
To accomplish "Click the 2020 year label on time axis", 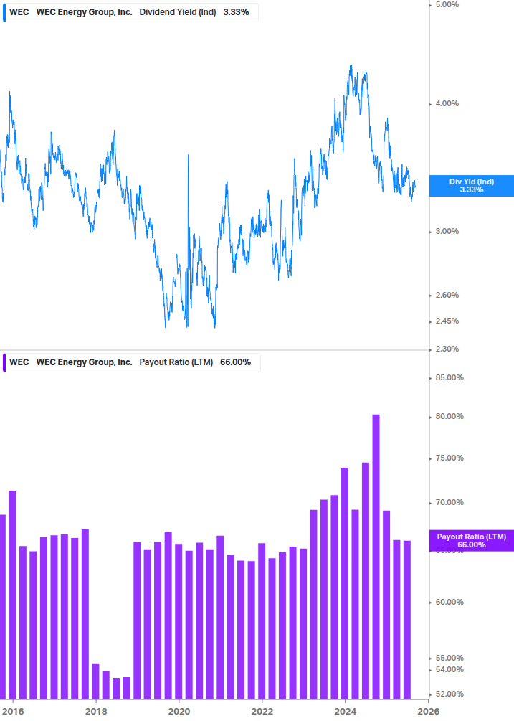I will coord(179,712).
